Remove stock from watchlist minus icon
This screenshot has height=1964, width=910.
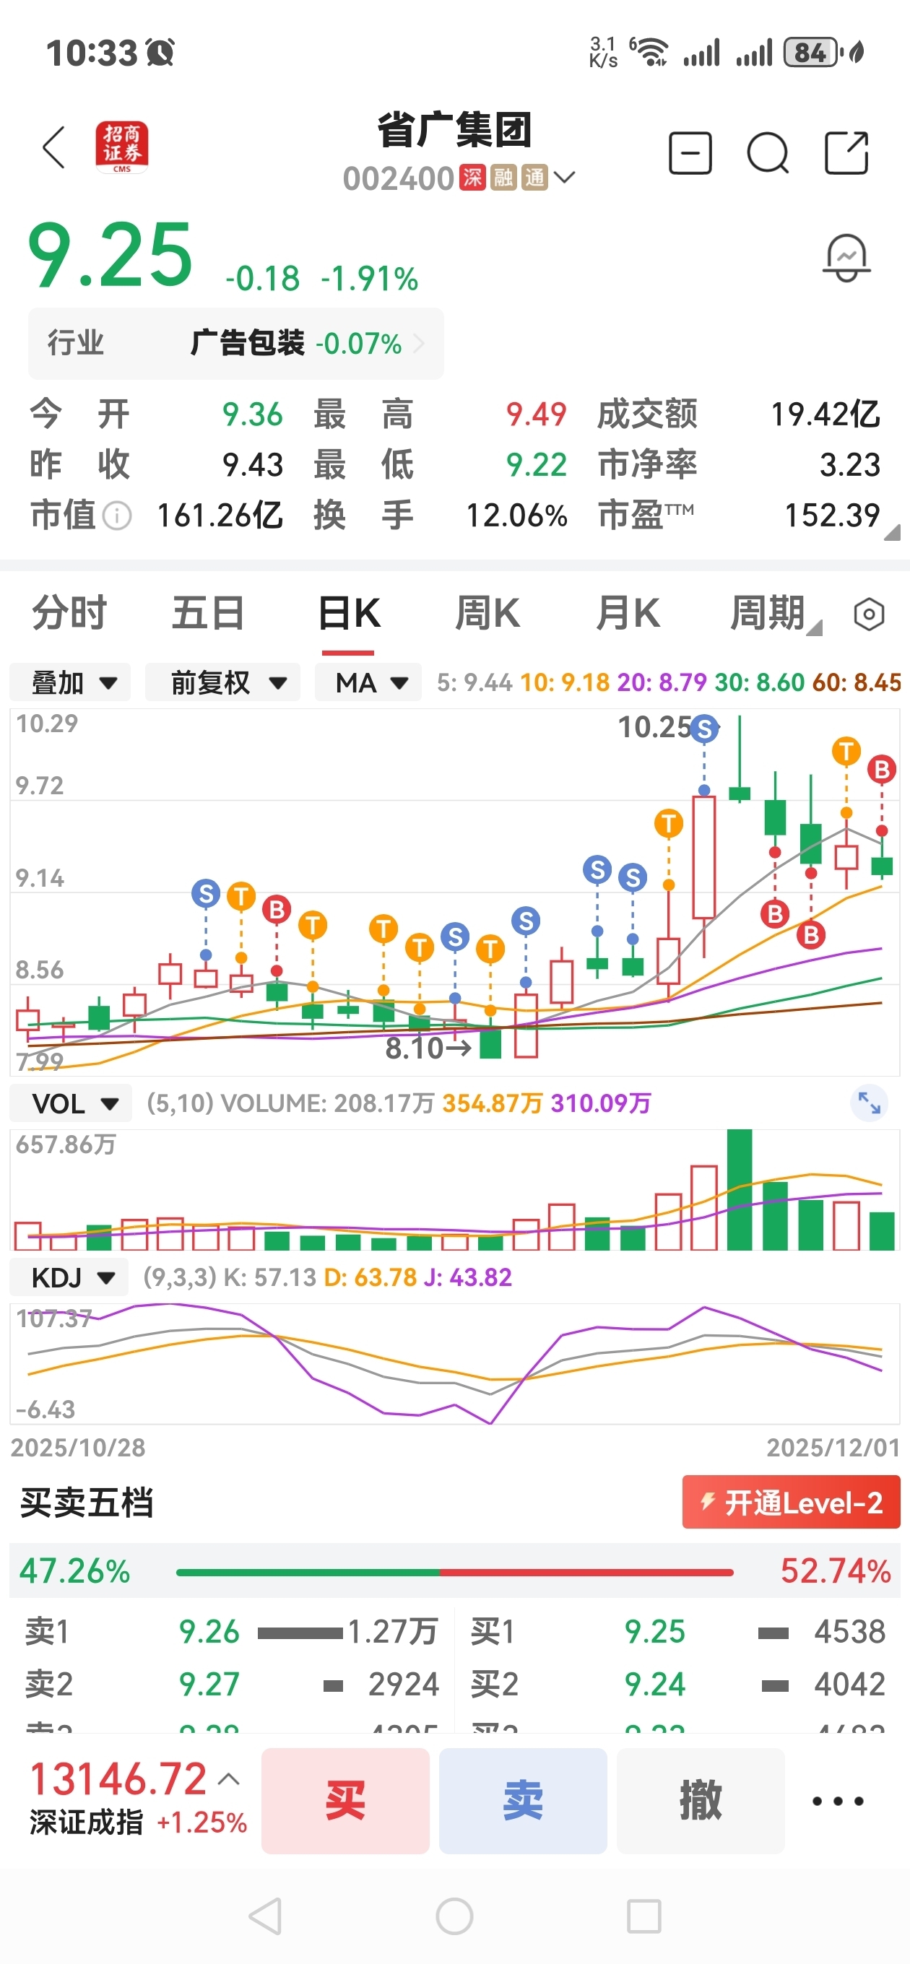click(690, 153)
